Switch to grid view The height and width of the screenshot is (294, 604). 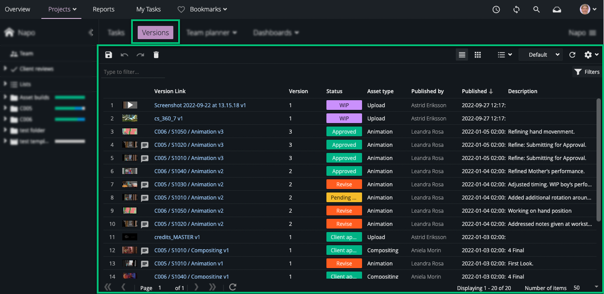(478, 54)
